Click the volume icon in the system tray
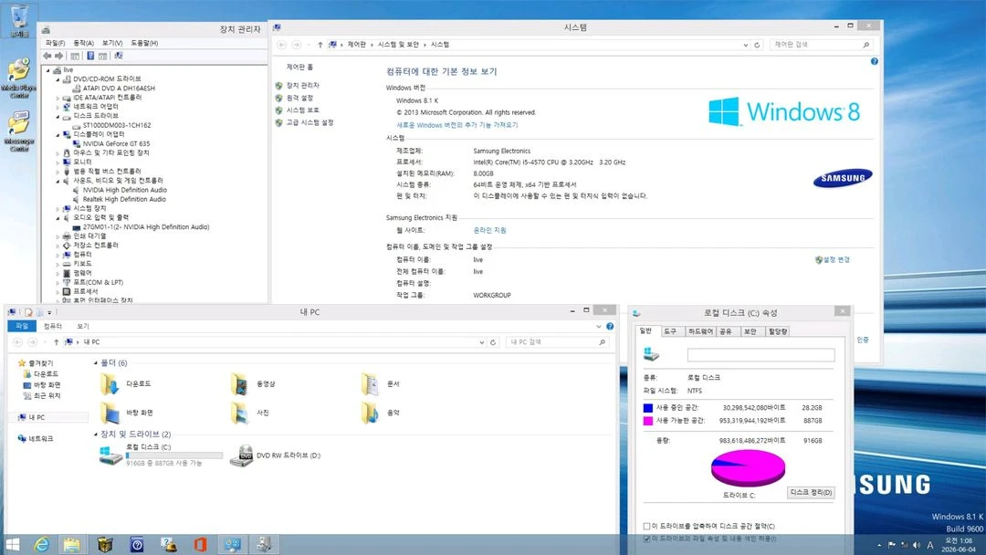This screenshot has width=986, height=555. click(x=917, y=545)
